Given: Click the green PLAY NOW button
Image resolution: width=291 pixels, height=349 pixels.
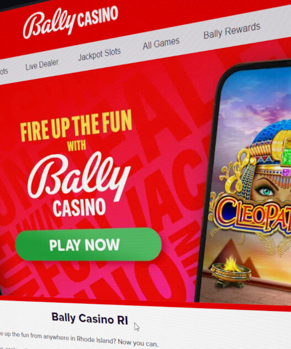Looking at the screenshot, I should [88, 244].
